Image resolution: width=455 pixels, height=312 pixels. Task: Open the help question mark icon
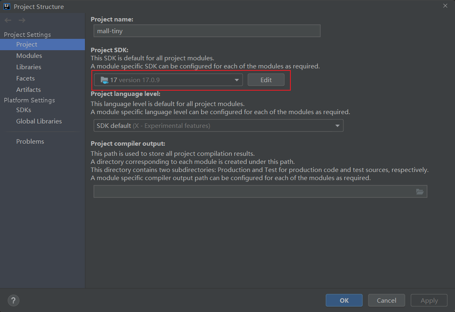pyautogui.click(x=13, y=300)
